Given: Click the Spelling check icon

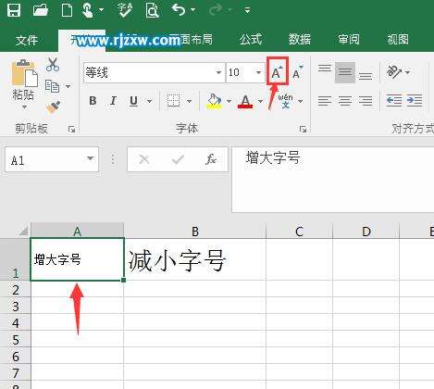Looking at the screenshot, I should tap(125, 9).
